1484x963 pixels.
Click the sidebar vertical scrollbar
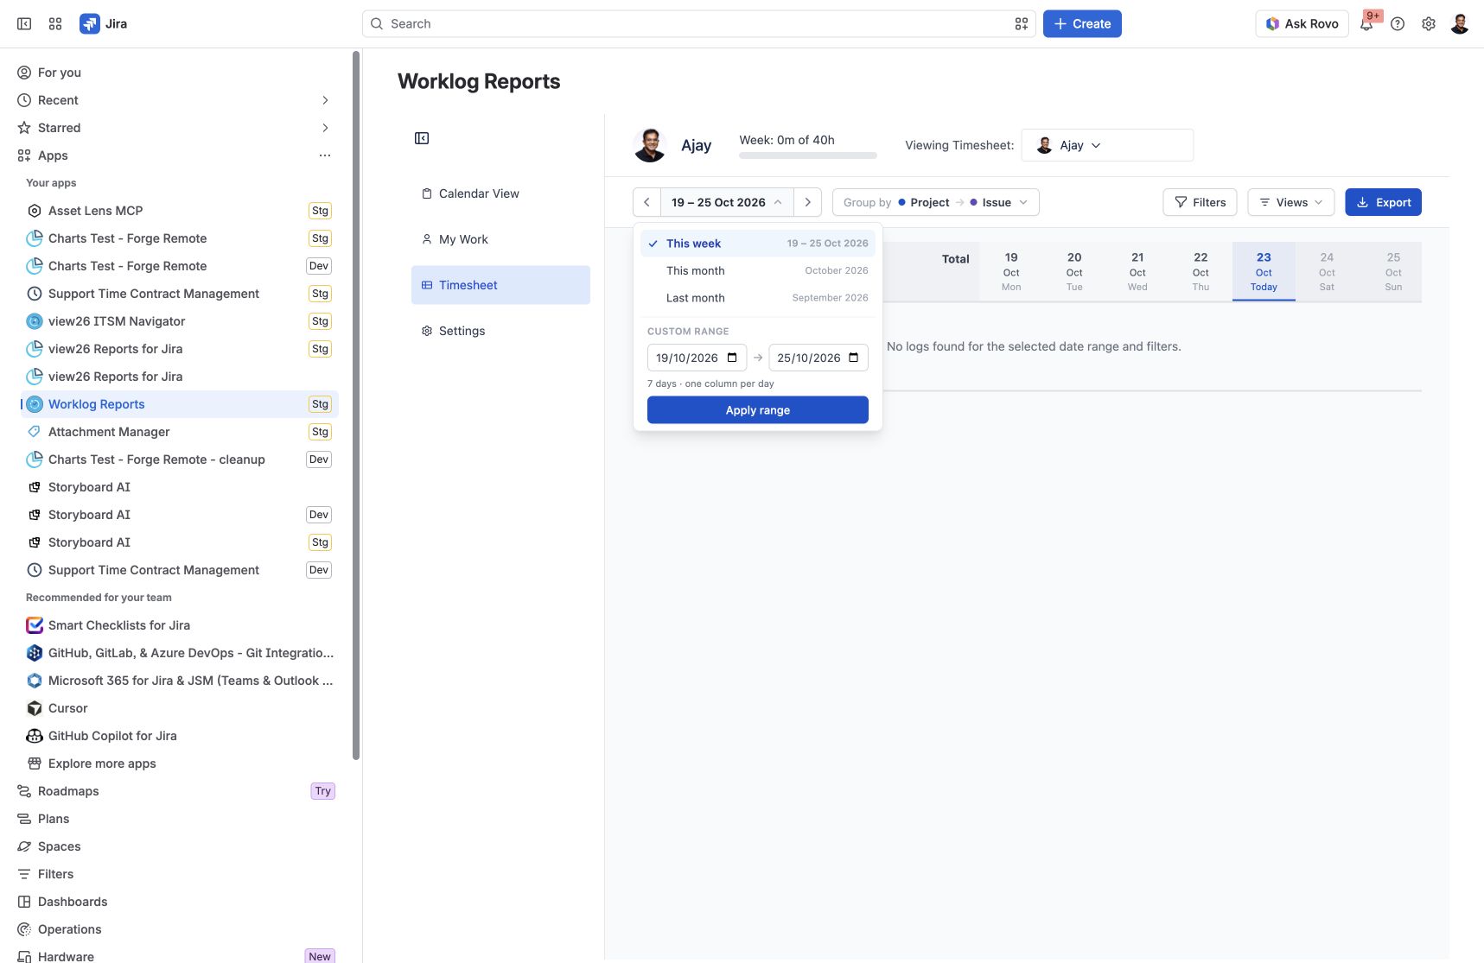point(356,406)
